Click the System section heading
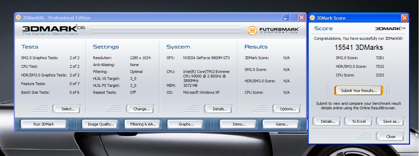Viewport: 419px width, 156px height. [x=178, y=47]
